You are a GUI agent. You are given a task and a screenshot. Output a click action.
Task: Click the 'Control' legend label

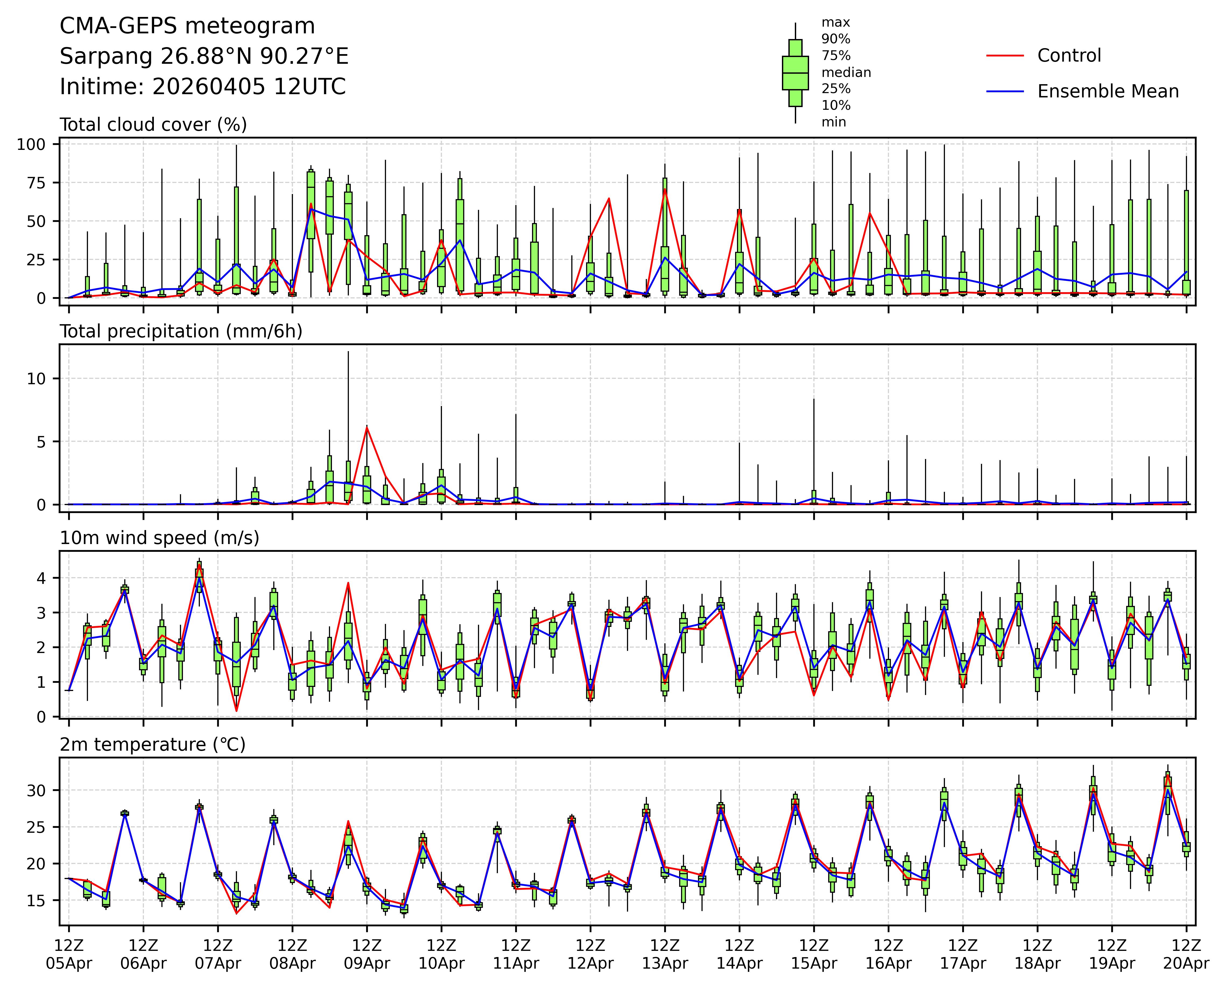1069,56
